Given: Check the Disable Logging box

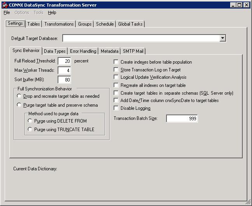Looking at the screenshot, I should (x=116, y=108).
